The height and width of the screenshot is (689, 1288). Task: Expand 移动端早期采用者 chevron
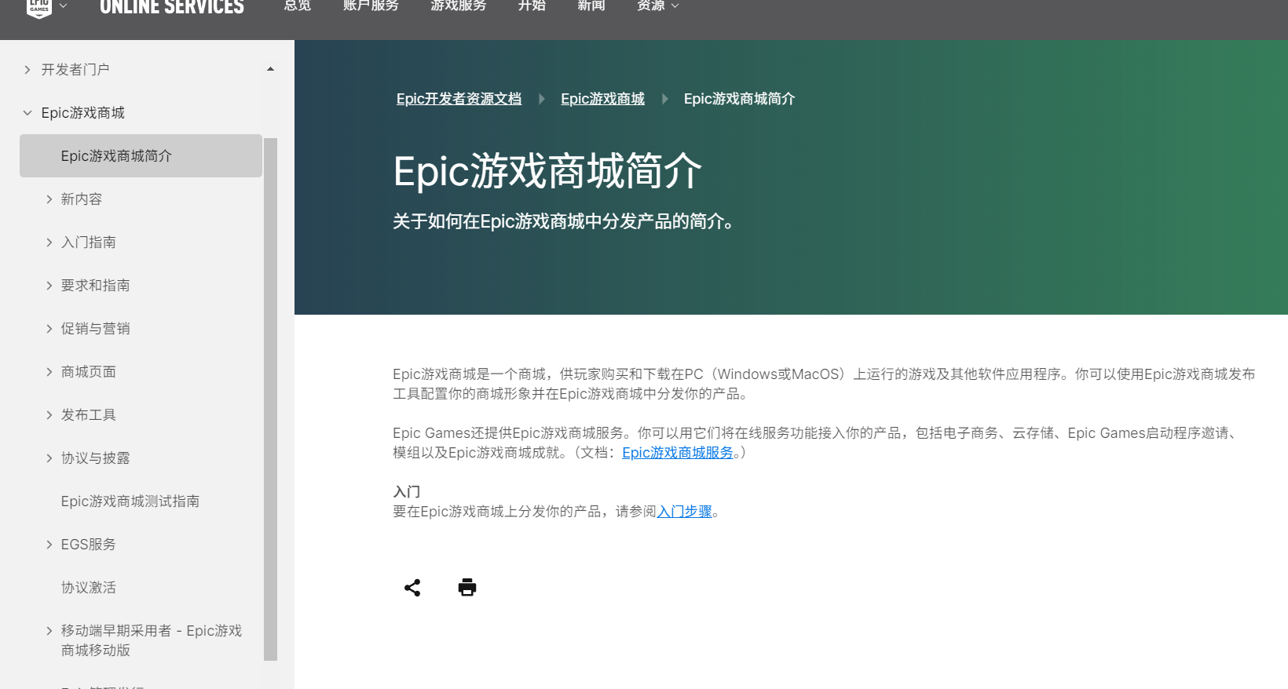49,631
